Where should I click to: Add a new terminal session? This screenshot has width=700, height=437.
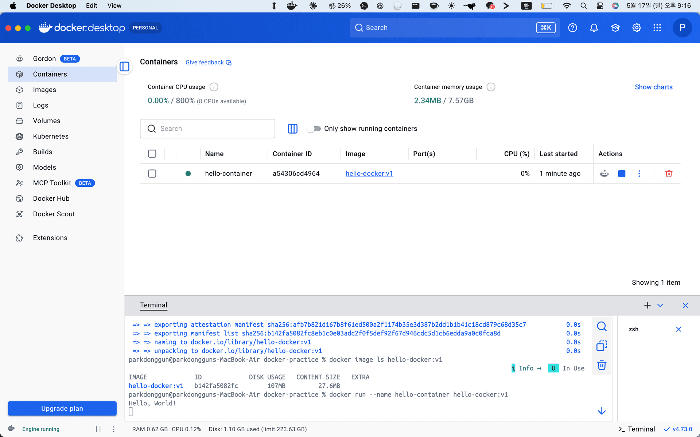coord(647,306)
